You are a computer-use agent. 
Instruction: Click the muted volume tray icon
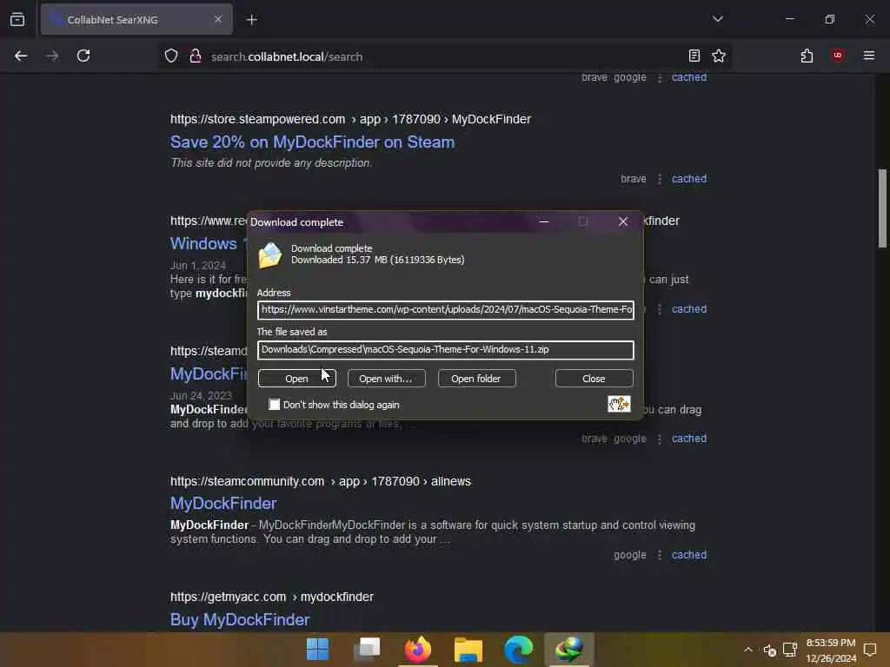[x=770, y=650]
